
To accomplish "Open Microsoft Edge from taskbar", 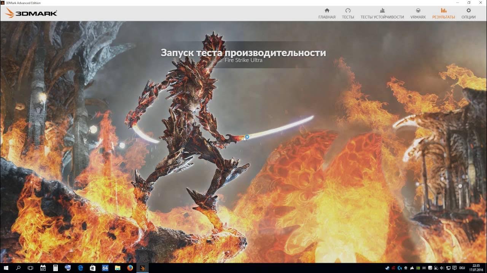I will point(80,268).
